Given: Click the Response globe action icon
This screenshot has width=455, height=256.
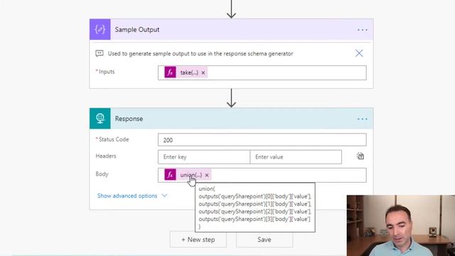Looking at the screenshot, I should click(100, 119).
